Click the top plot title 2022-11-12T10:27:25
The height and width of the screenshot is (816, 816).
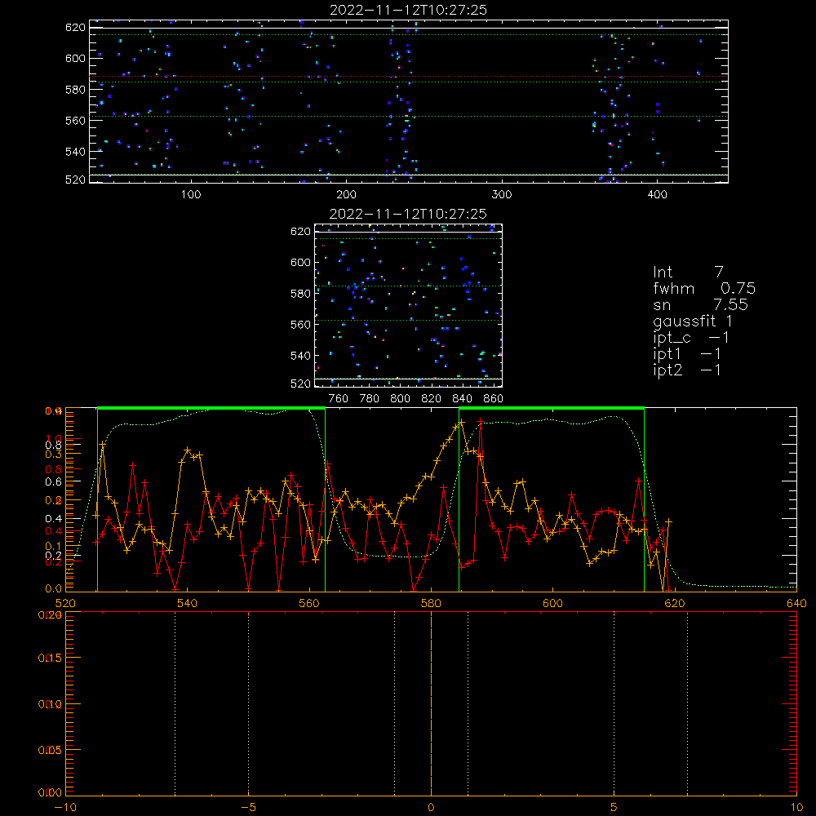pos(408,10)
